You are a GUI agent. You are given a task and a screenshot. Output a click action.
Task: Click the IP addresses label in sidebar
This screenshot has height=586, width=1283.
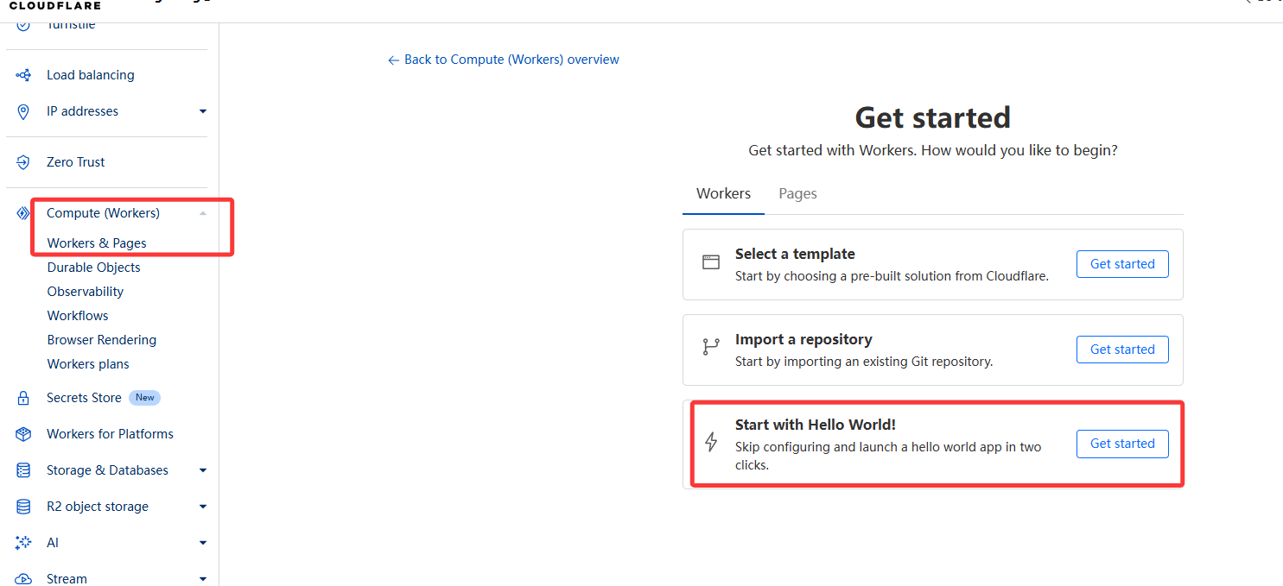click(82, 111)
